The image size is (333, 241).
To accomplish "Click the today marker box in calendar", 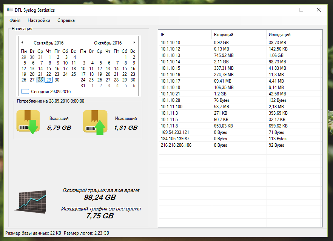I will (25, 91).
